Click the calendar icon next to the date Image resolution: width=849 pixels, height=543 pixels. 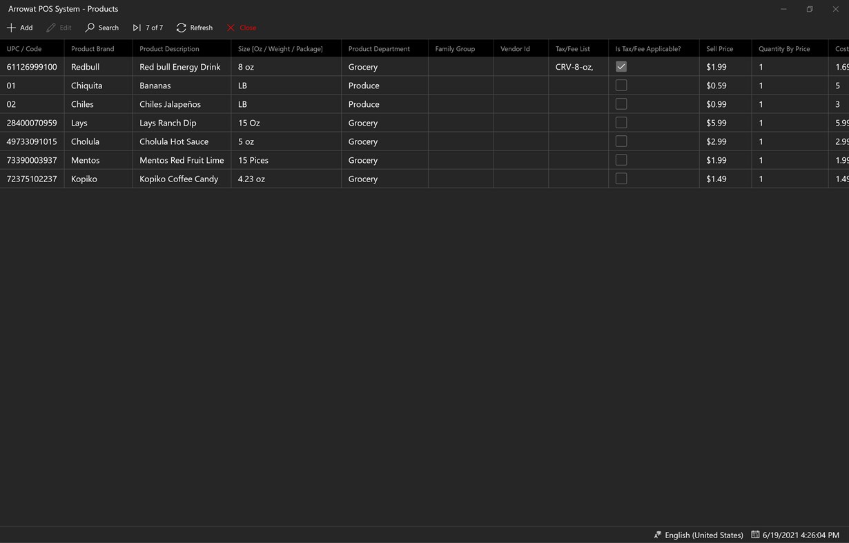tap(754, 535)
